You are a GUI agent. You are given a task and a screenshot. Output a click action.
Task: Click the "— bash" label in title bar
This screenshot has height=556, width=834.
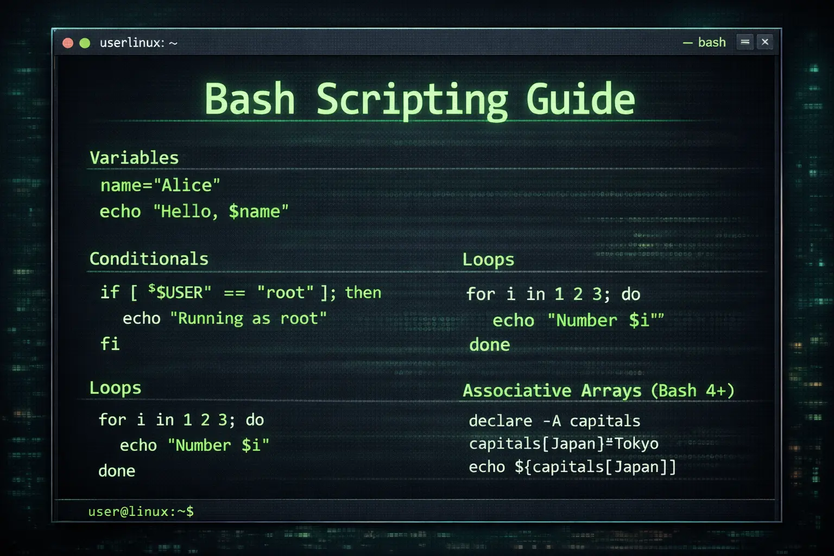pos(704,42)
